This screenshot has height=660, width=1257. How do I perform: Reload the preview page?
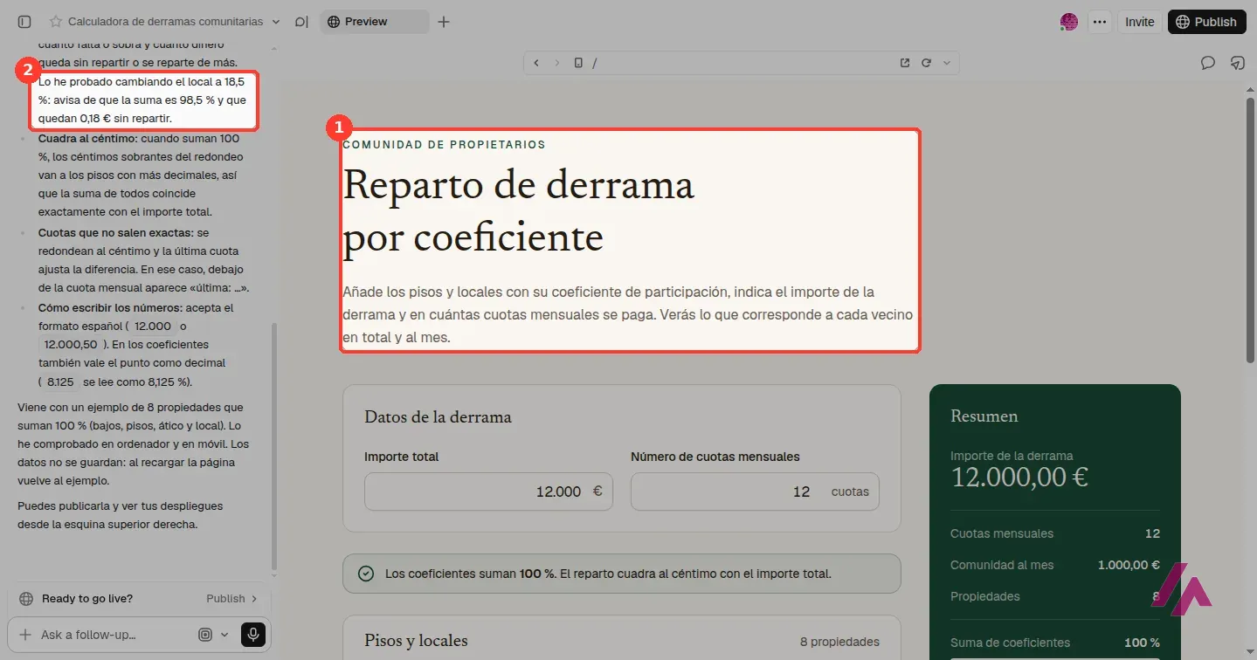pyautogui.click(x=926, y=63)
